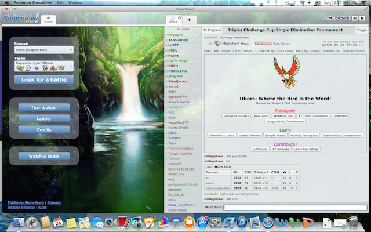Open Pokemon Showdown S icon in dock
Screen dimensions: 371x232
click(x=228, y=222)
